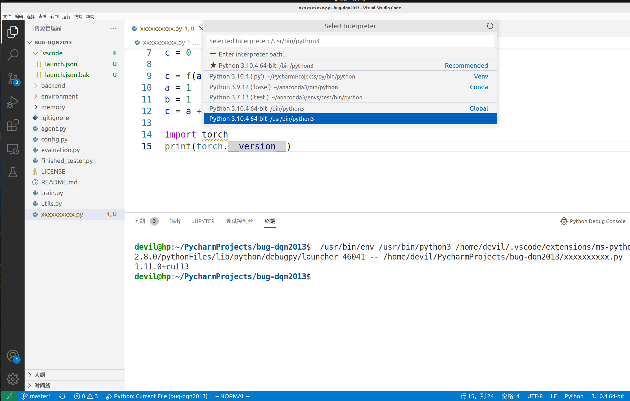
Task: Expand the environment folder
Action: pyautogui.click(x=36, y=96)
